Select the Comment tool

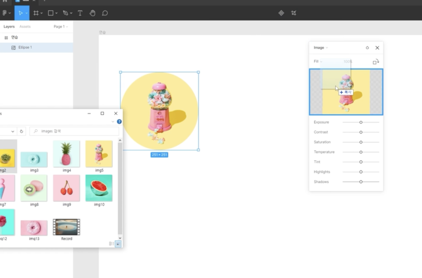click(x=105, y=13)
